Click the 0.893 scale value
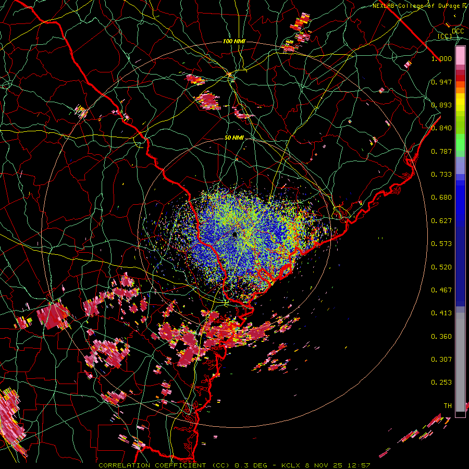Viewport: 469px width, 469px height. [441, 105]
